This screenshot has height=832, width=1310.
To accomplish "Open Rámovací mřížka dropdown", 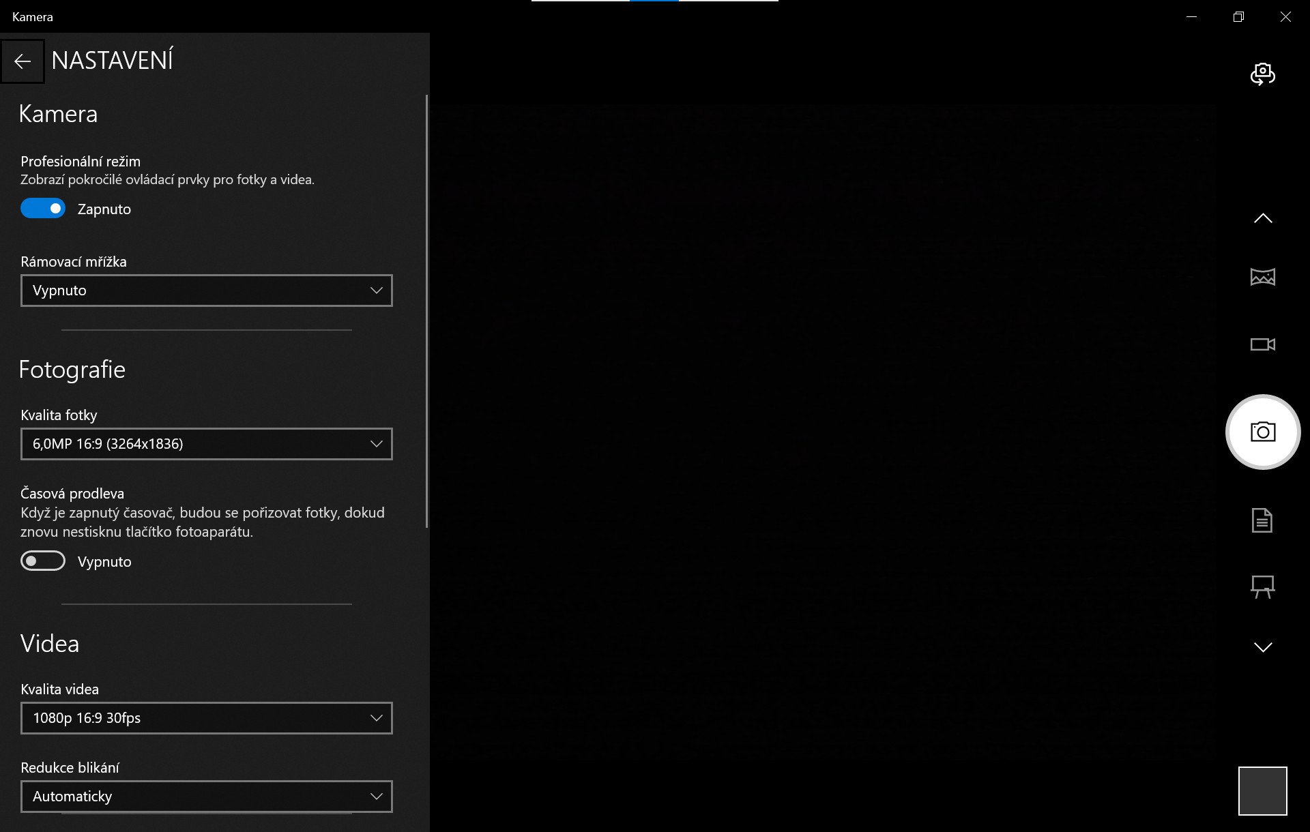I will pyautogui.click(x=206, y=291).
